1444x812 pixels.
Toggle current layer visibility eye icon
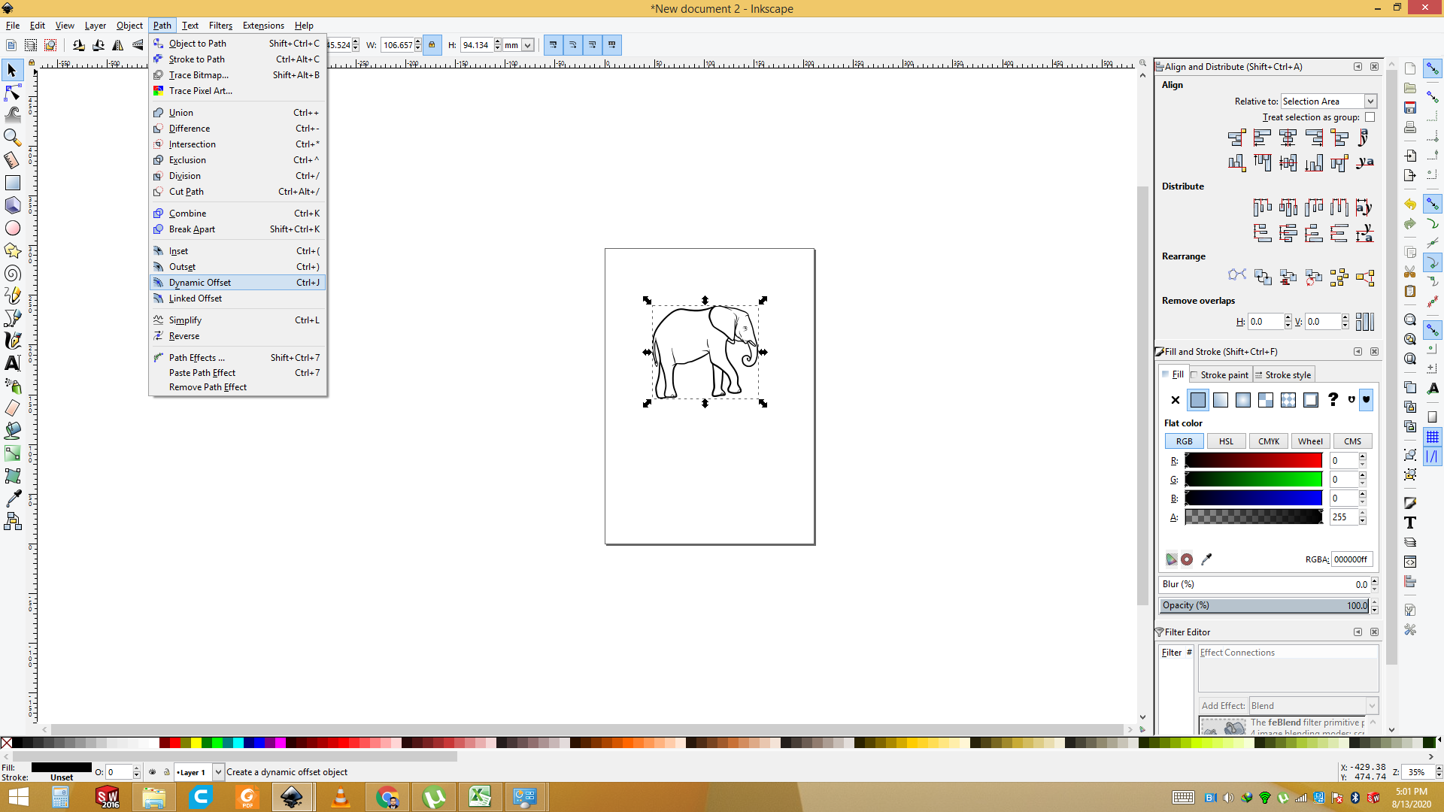tap(153, 772)
